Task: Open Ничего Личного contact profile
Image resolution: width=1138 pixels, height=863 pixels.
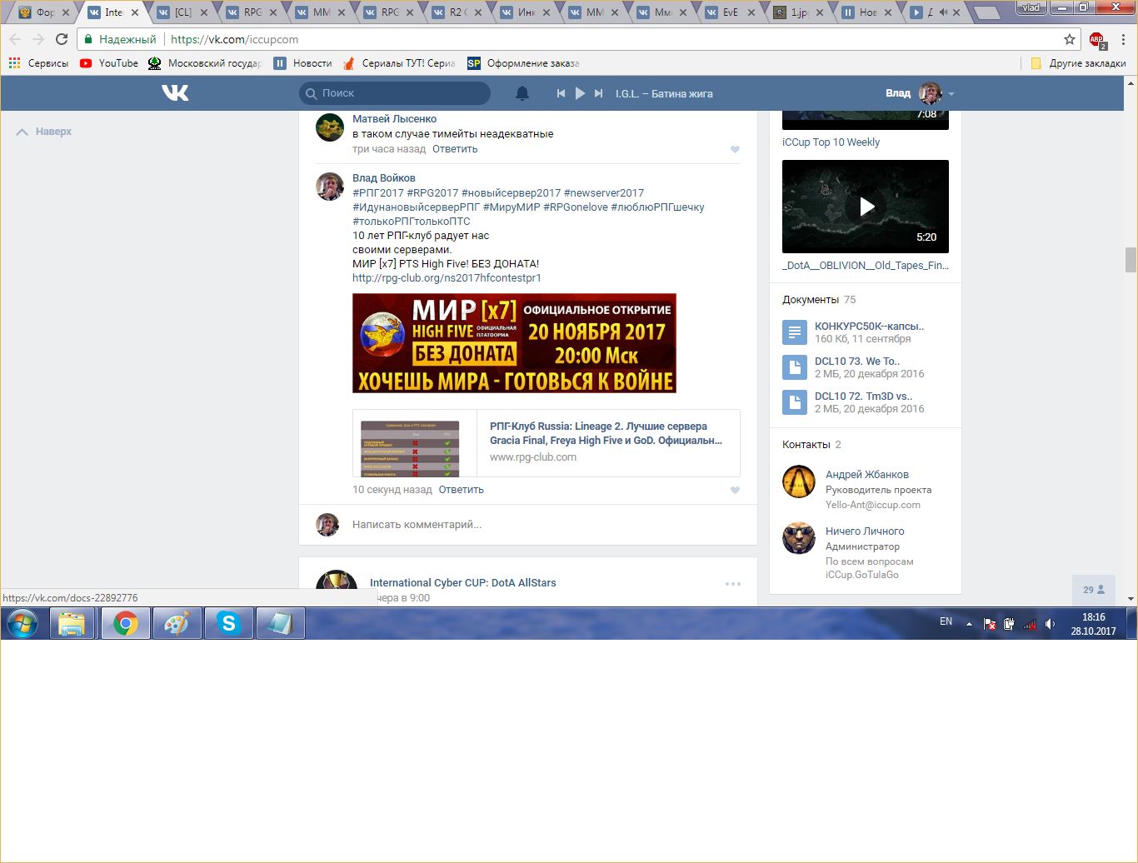Action: (865, 531)
